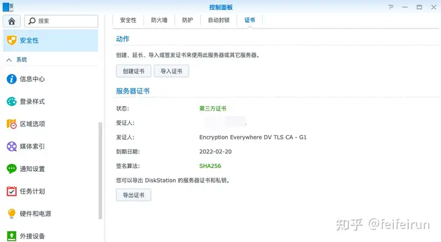Click the Control Panel title icon
This screenshot has width=441, height=242.
pos(8,7)
